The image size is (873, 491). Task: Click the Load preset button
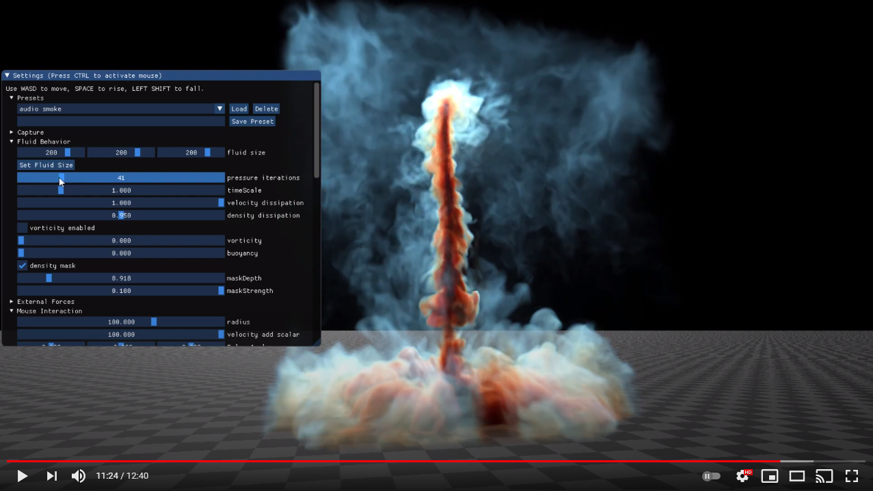[x=239, y=109]
